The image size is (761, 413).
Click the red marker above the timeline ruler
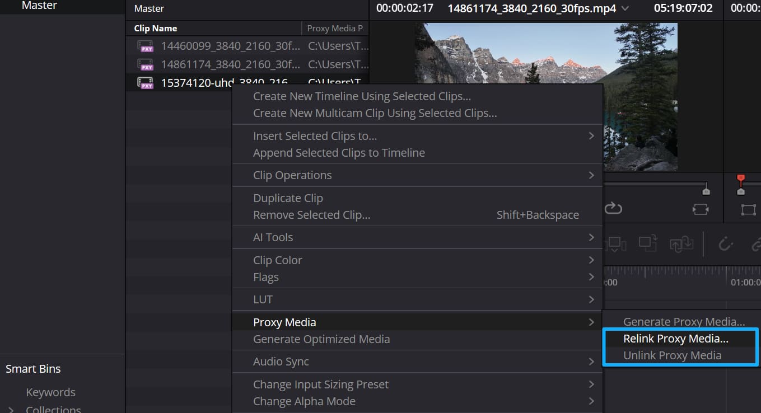pyautogui.click(x=740, y=178)
